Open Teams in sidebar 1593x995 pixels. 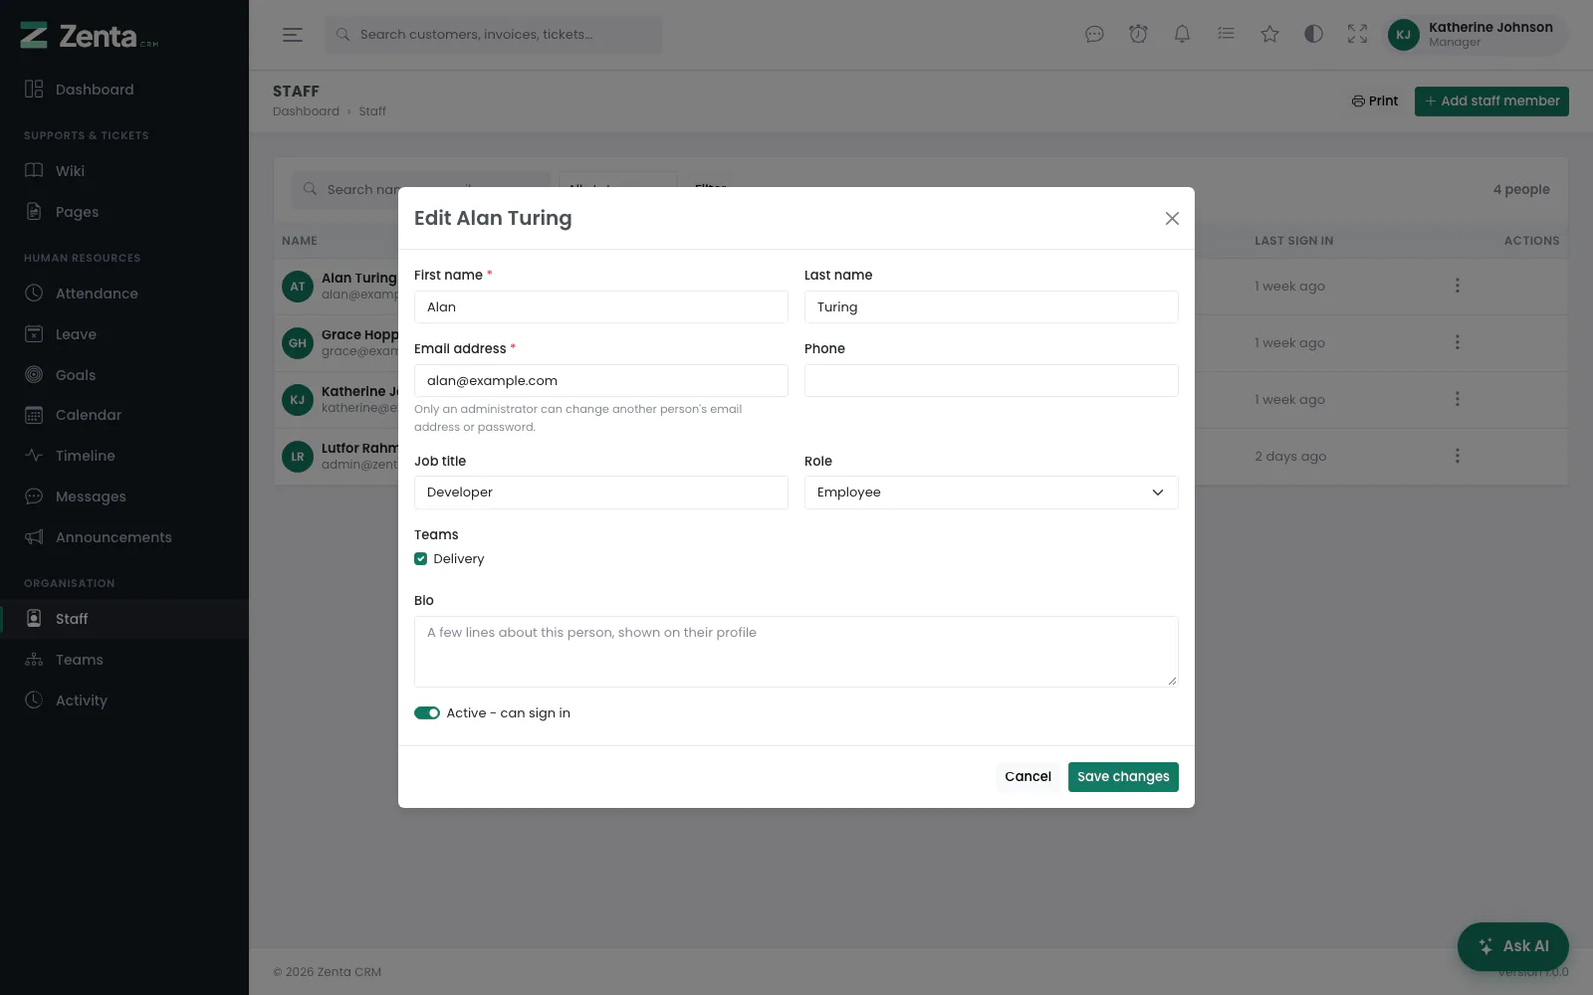point(124,660)
